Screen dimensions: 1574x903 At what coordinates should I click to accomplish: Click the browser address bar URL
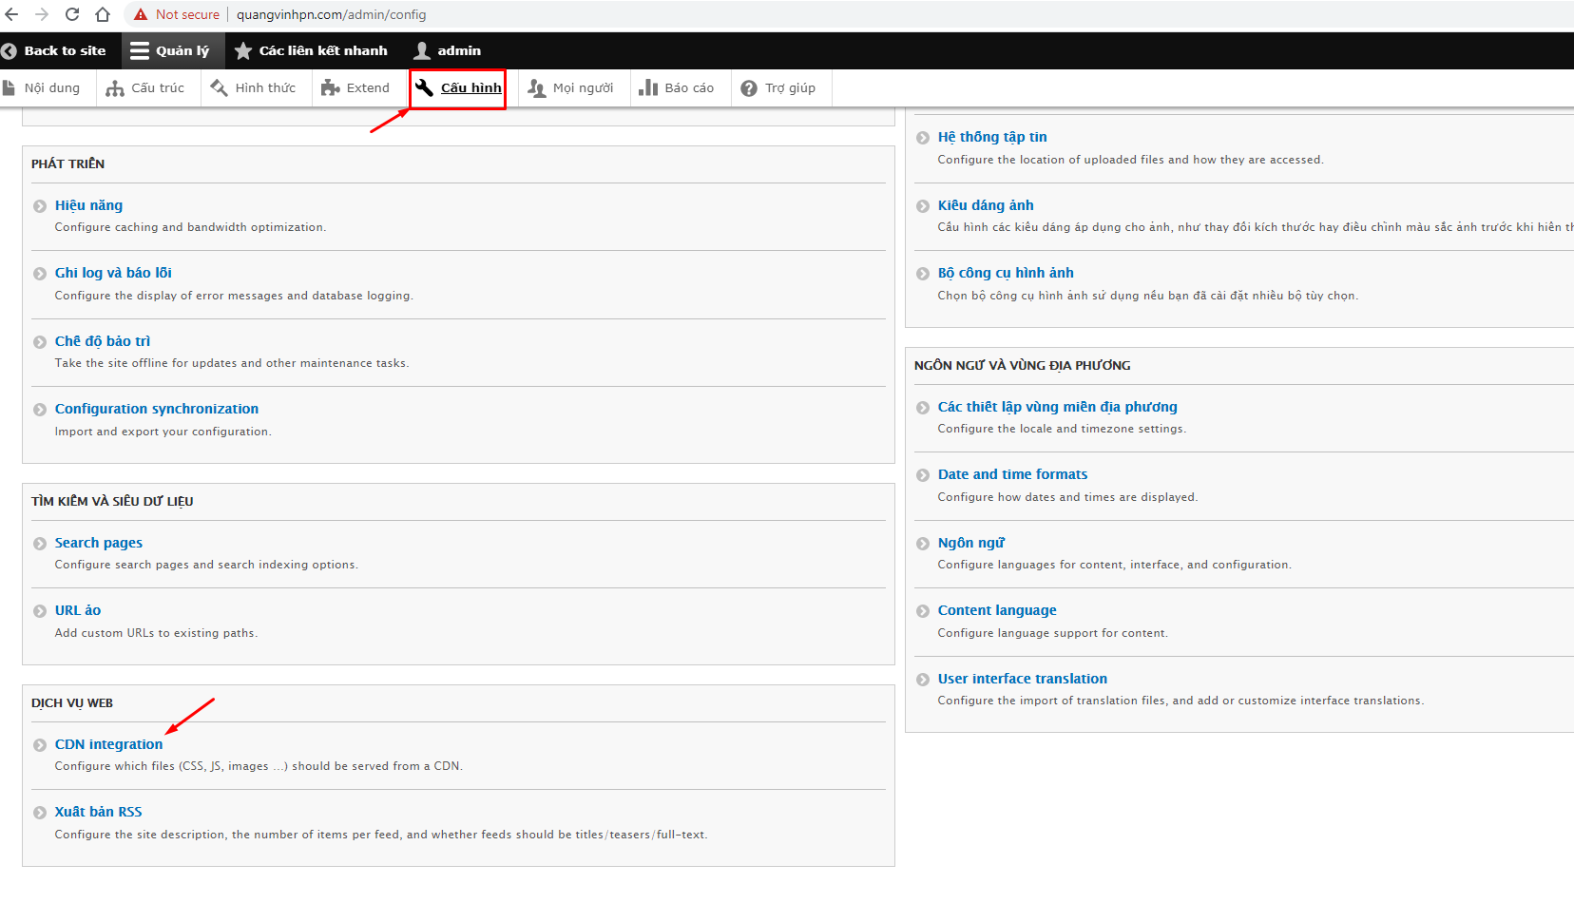331,14
